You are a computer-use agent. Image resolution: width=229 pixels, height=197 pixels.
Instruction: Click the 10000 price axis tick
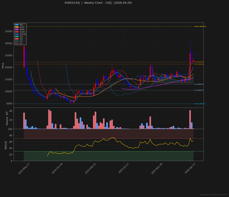[x=8, y=91]
